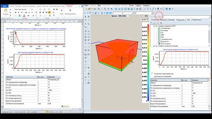Select Все на одном tree item
This screenshot has width=212, height=119.
[x=166, y=44]
